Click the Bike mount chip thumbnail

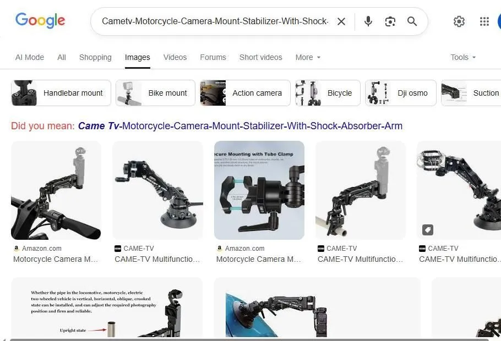[x=129, y=93]
